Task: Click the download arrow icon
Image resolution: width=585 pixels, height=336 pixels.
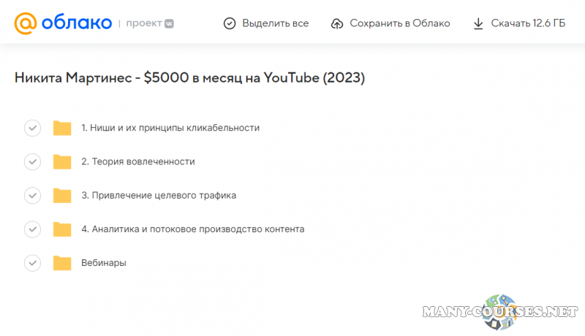Action: 478,23
